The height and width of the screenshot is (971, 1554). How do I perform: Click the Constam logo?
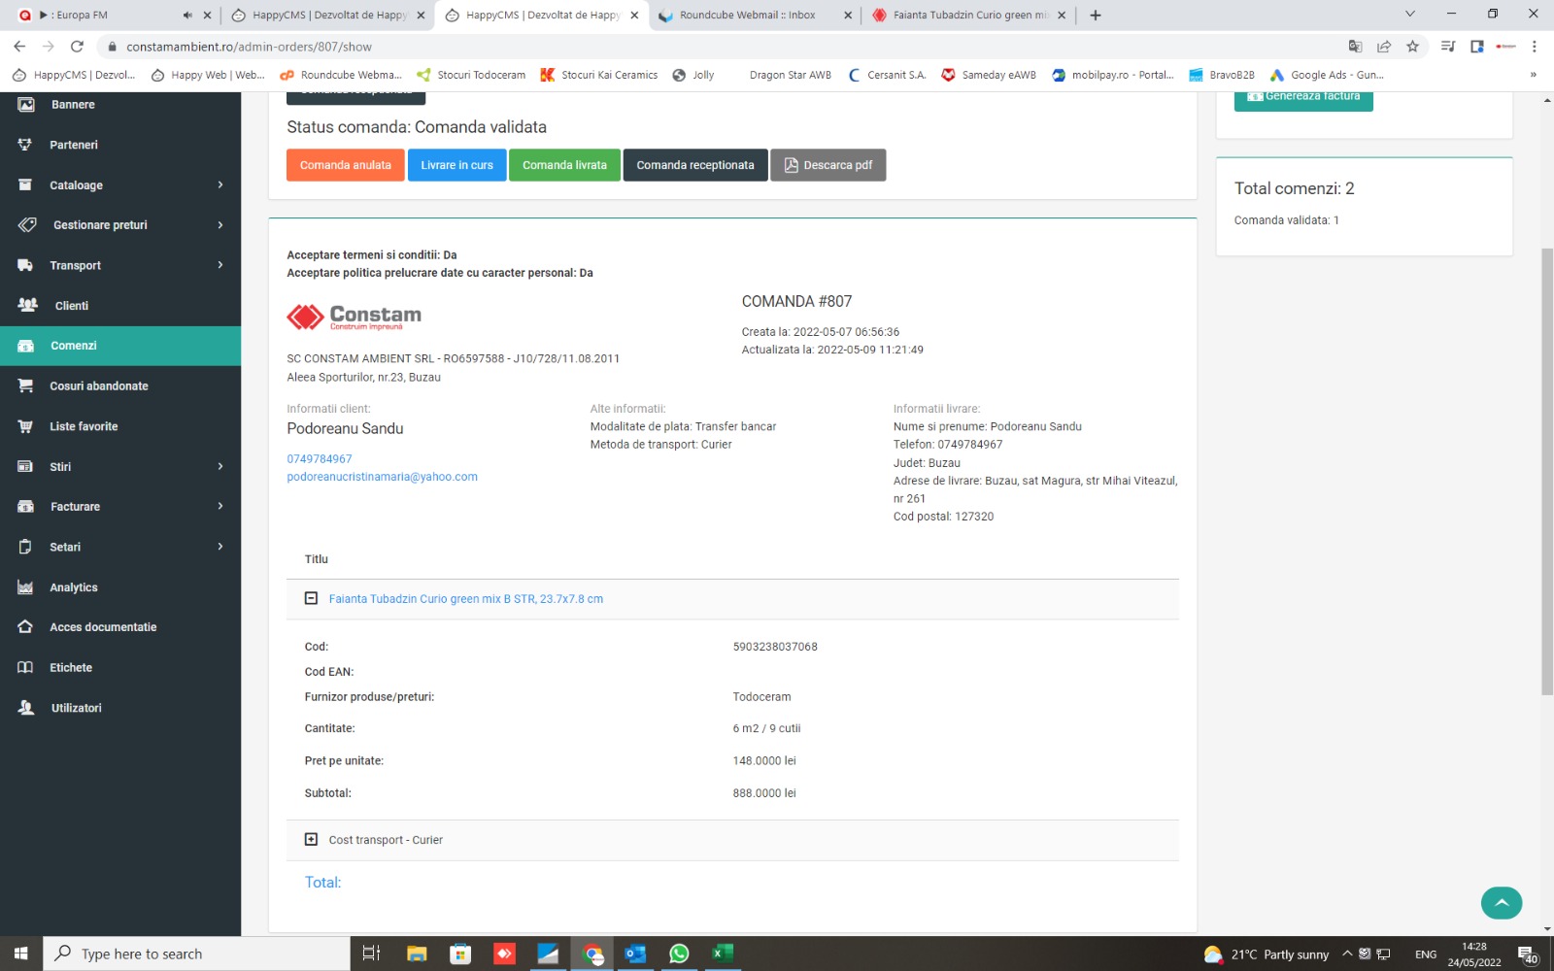[x=355, y=317]
